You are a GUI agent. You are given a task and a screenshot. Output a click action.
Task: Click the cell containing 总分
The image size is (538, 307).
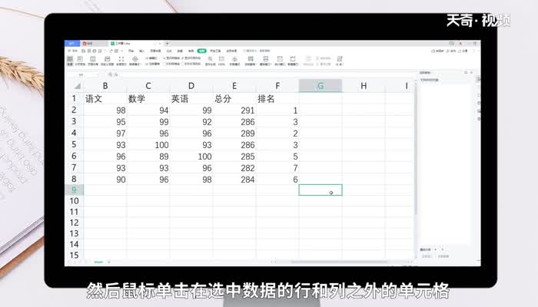click(234, 99)
